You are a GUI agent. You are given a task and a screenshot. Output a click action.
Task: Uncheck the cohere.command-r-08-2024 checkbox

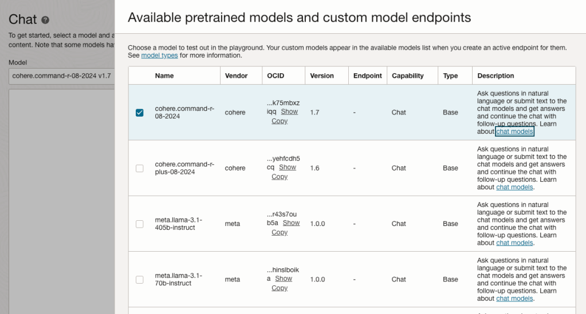[140, 113]
